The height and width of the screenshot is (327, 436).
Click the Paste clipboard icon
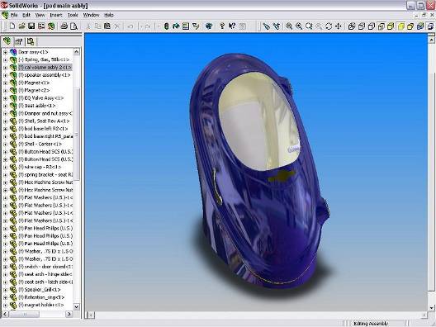point(107,26)
